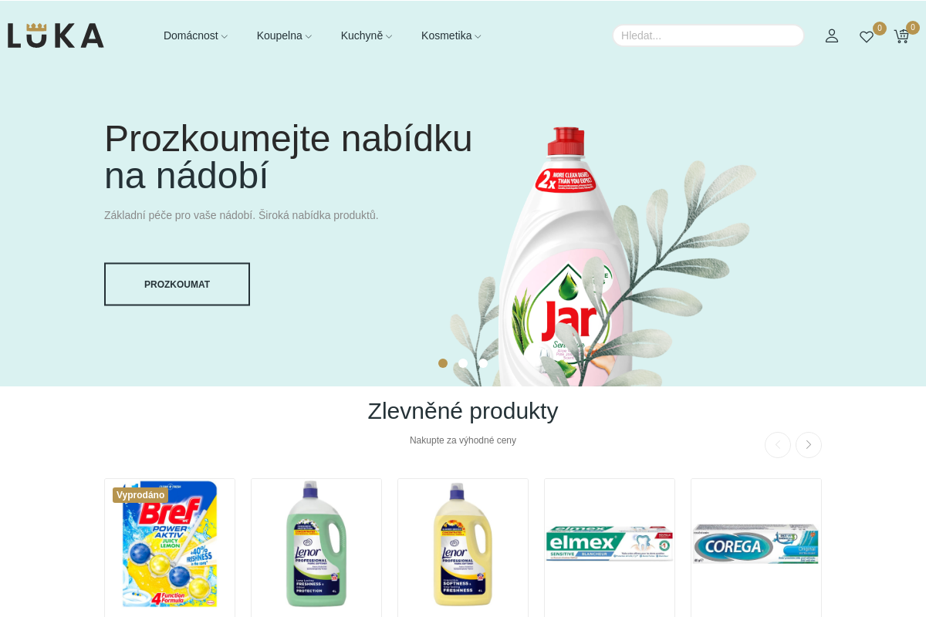926x617 pixels.
Task: Select the third carousel slide dot
Action: (483, 363)
